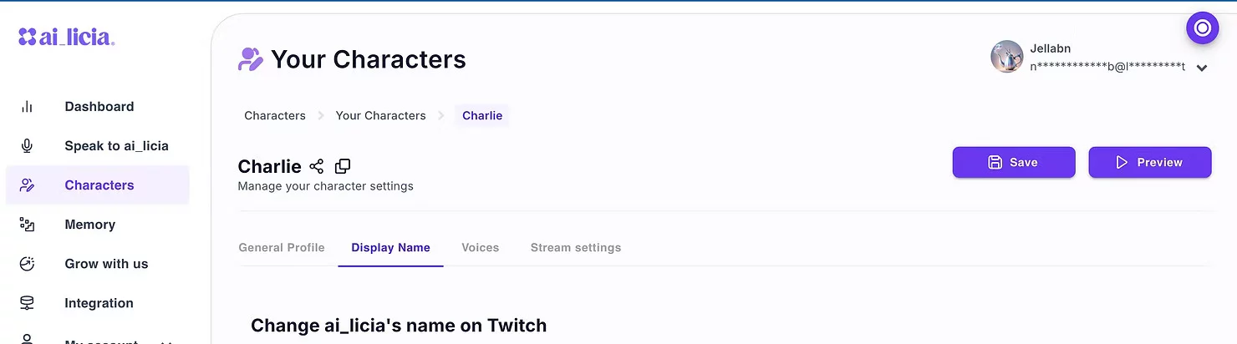Open Speak to ai_licia menu item

coord(116,146)
